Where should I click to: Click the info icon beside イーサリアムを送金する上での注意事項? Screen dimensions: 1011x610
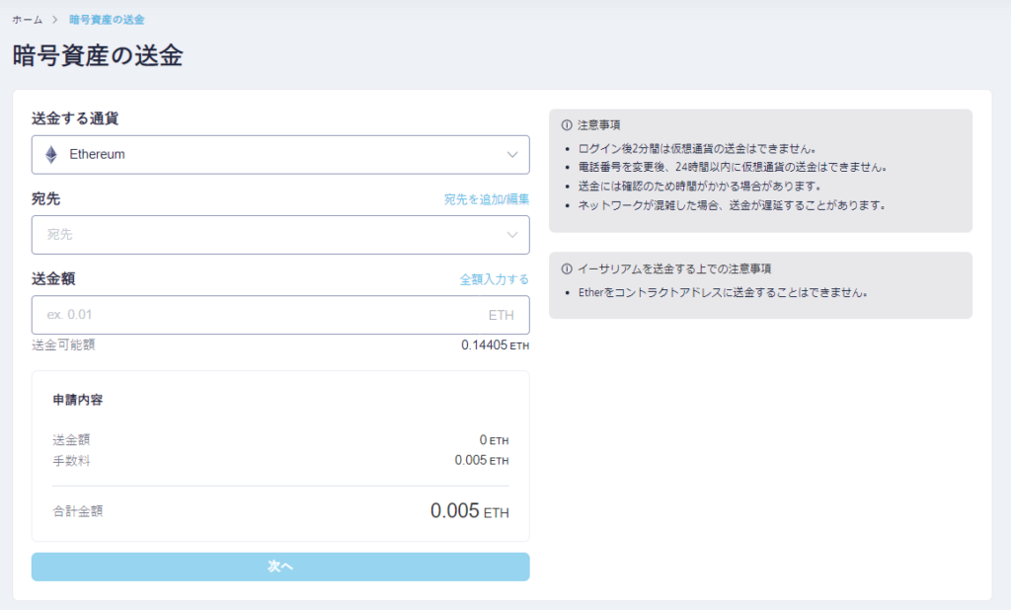click(567, 268)
